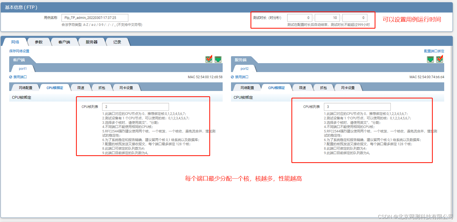This screenshot has height=222, width=457.
Task: Click the server CPU核绑定 section heading
Action: [x=244, y=98]
